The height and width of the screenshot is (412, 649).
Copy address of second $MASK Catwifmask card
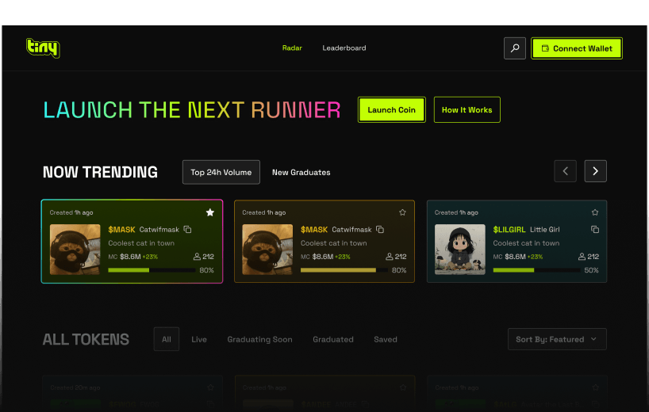(380, 230)
